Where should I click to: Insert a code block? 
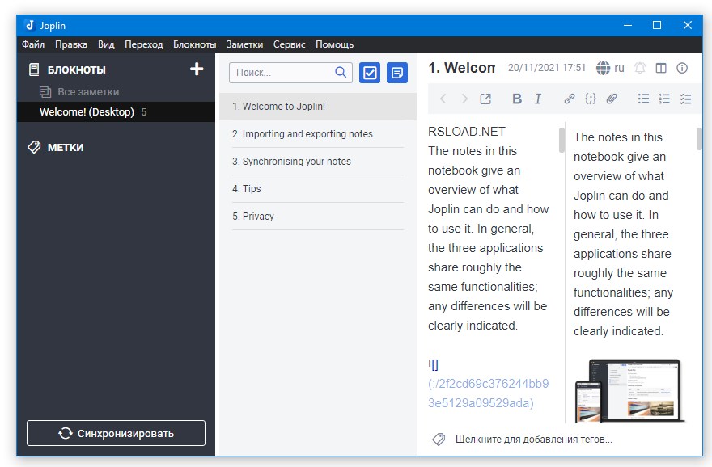591,99
